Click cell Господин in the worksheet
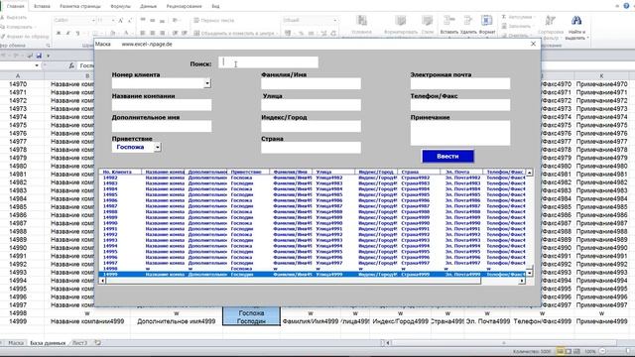Screen dimensions: 635x357 [251, 321]
